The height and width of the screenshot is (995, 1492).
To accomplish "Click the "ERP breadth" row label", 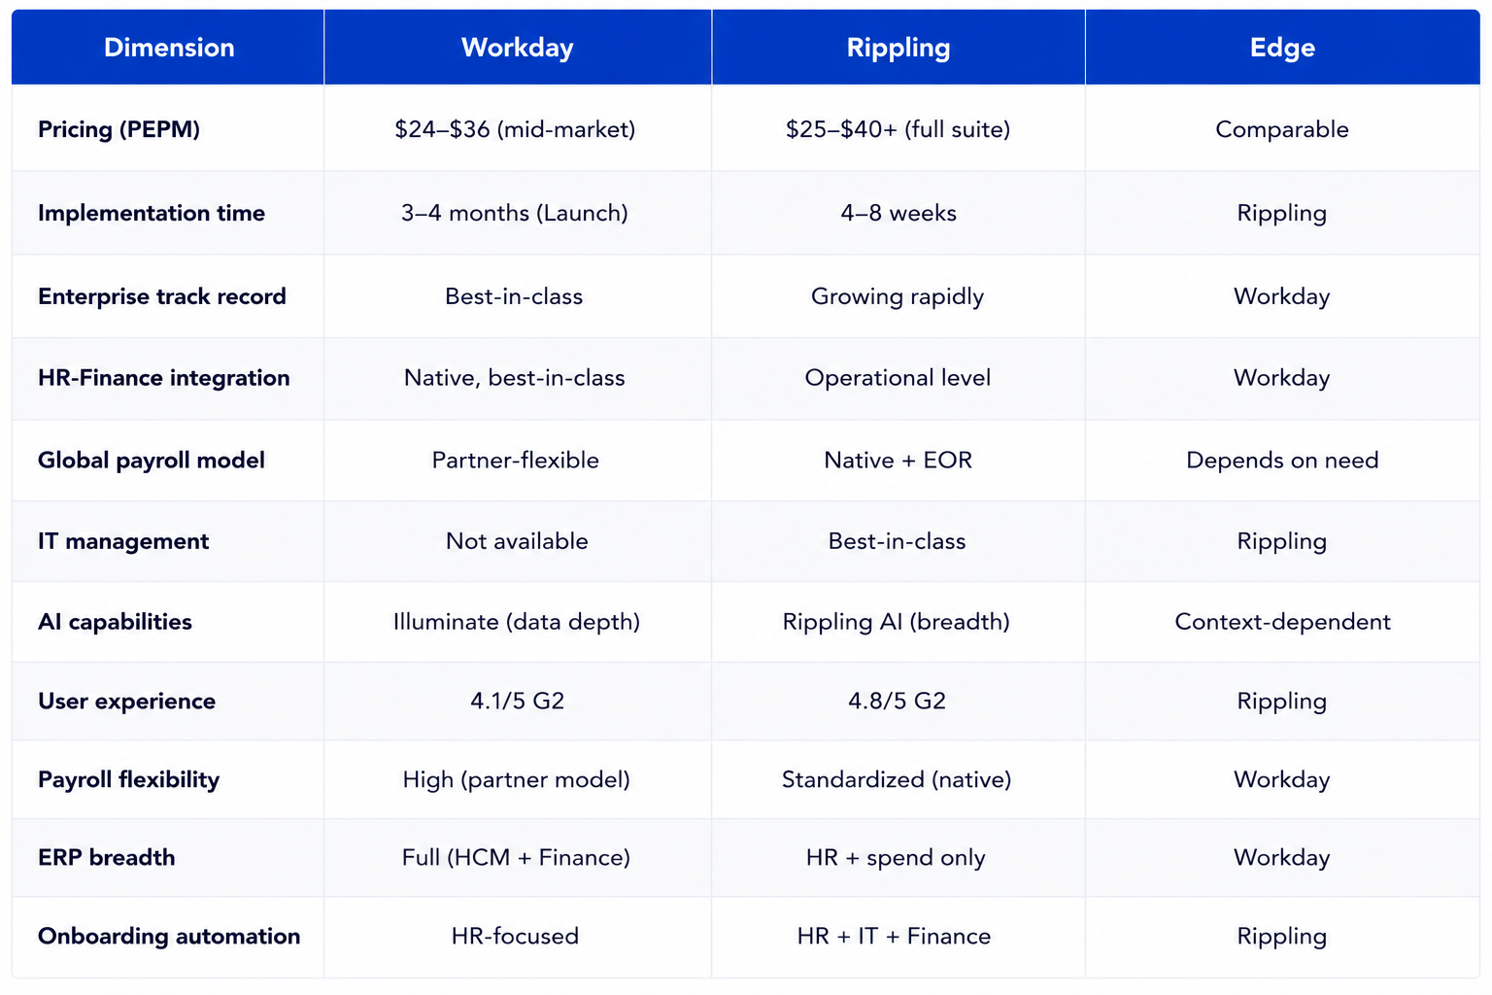I will (107, 857).
